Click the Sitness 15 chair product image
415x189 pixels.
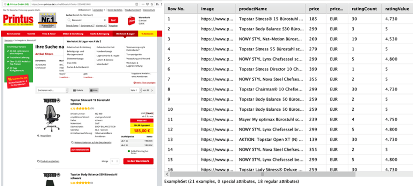coord(52,118)
